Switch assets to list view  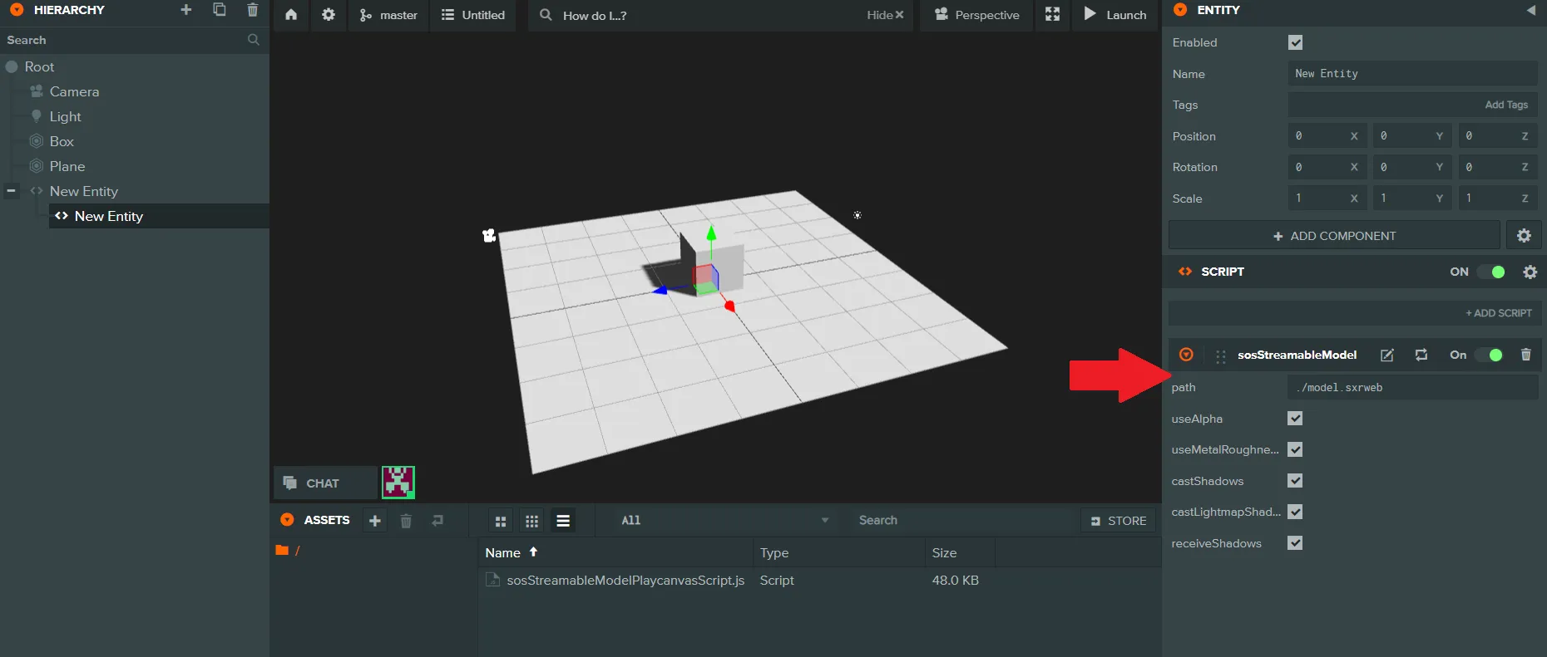point(563,521)
